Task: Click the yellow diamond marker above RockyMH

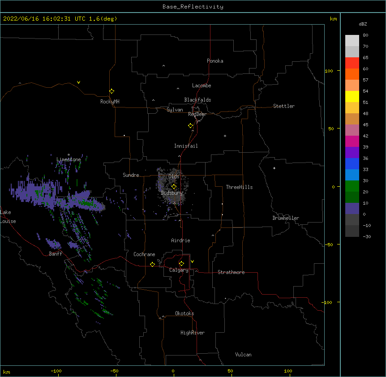Action: pyautogui.click(x=112, y=91)
